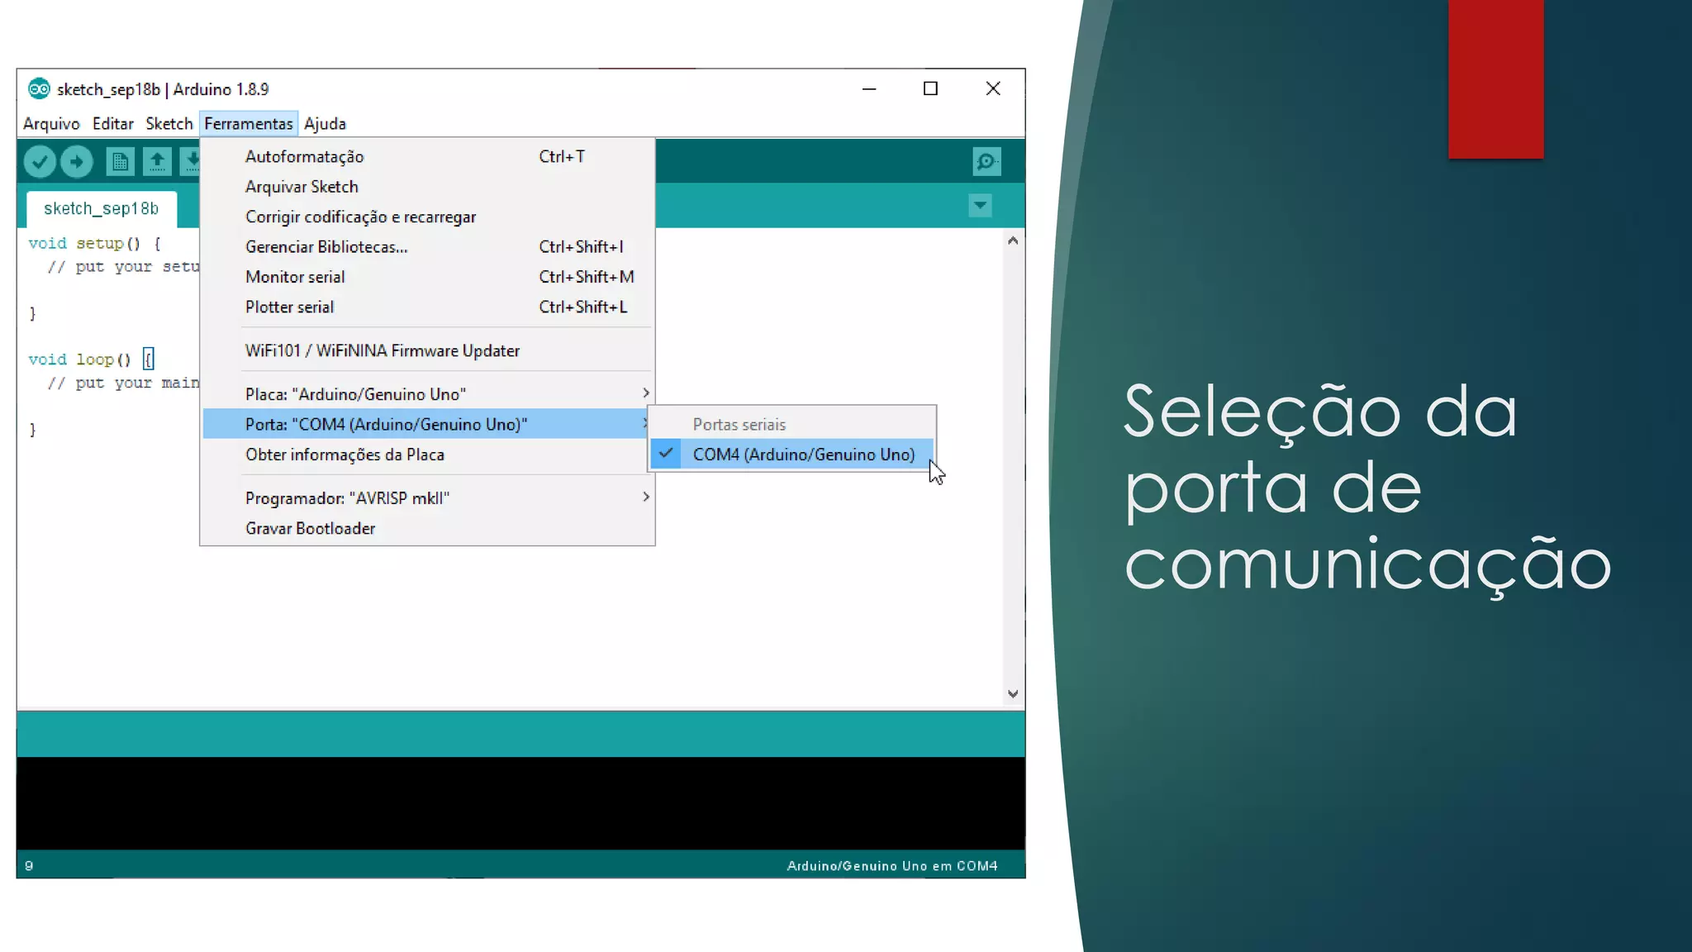1692x952 pixels.
Task: Minimize the Arduino IDE window
Action: 869,89
